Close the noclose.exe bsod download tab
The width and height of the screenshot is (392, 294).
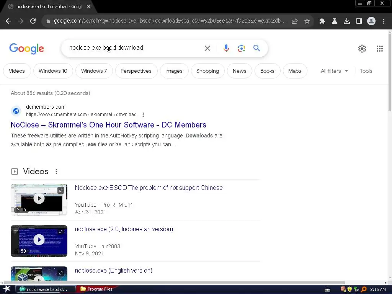click(x=89, y=7)
